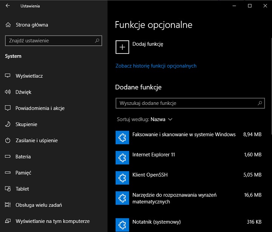The image size is (272, 232).
Task: Open the Wyświetlacz settings page
Action: pos(29,76)
